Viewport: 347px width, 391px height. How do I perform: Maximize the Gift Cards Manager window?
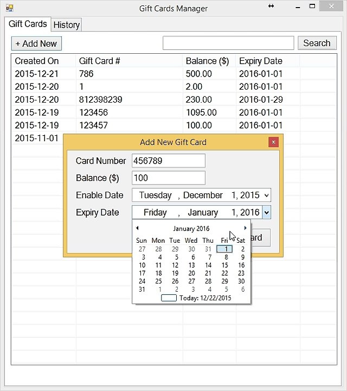click(312, 6)
